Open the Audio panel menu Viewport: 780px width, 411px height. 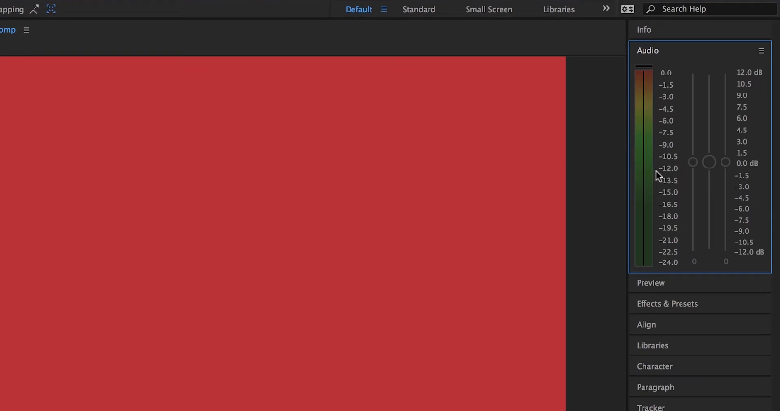[x=761, y=51]
